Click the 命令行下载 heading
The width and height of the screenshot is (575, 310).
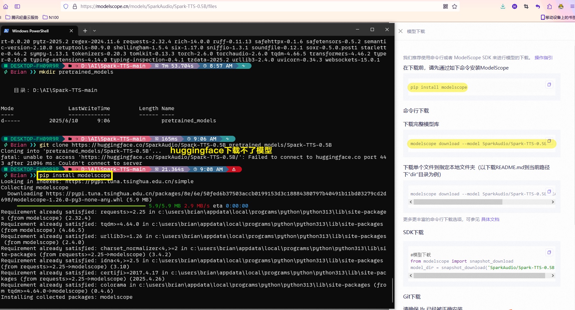[x=416, y=111]
